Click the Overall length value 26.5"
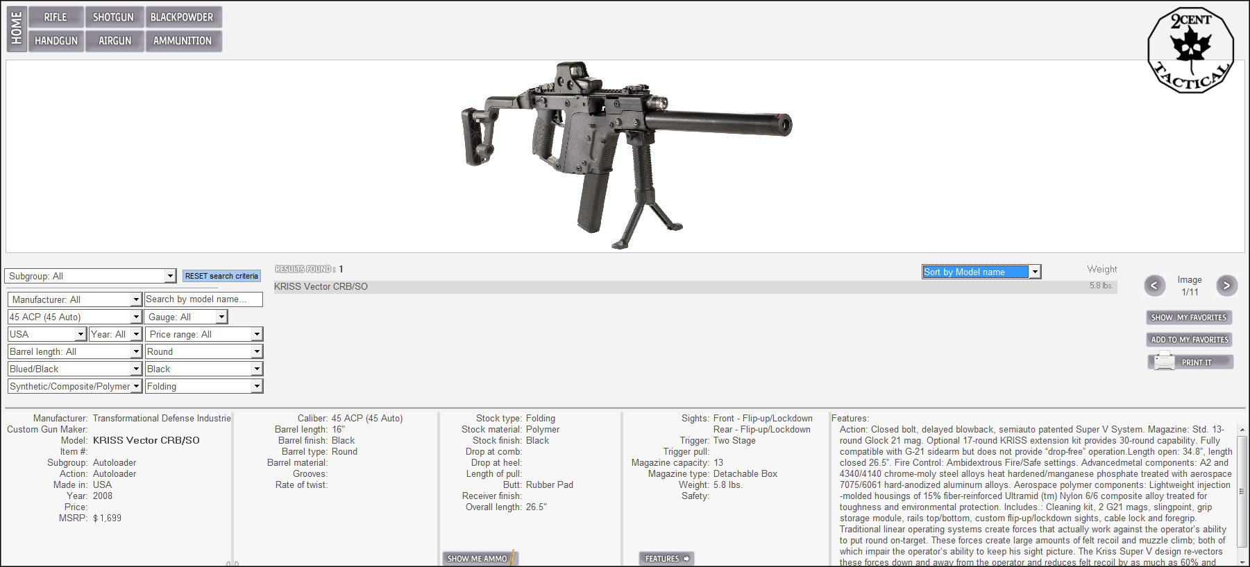Image resolution: width=1250 pixels, height=567 pixels. click(x=537, y=507)
